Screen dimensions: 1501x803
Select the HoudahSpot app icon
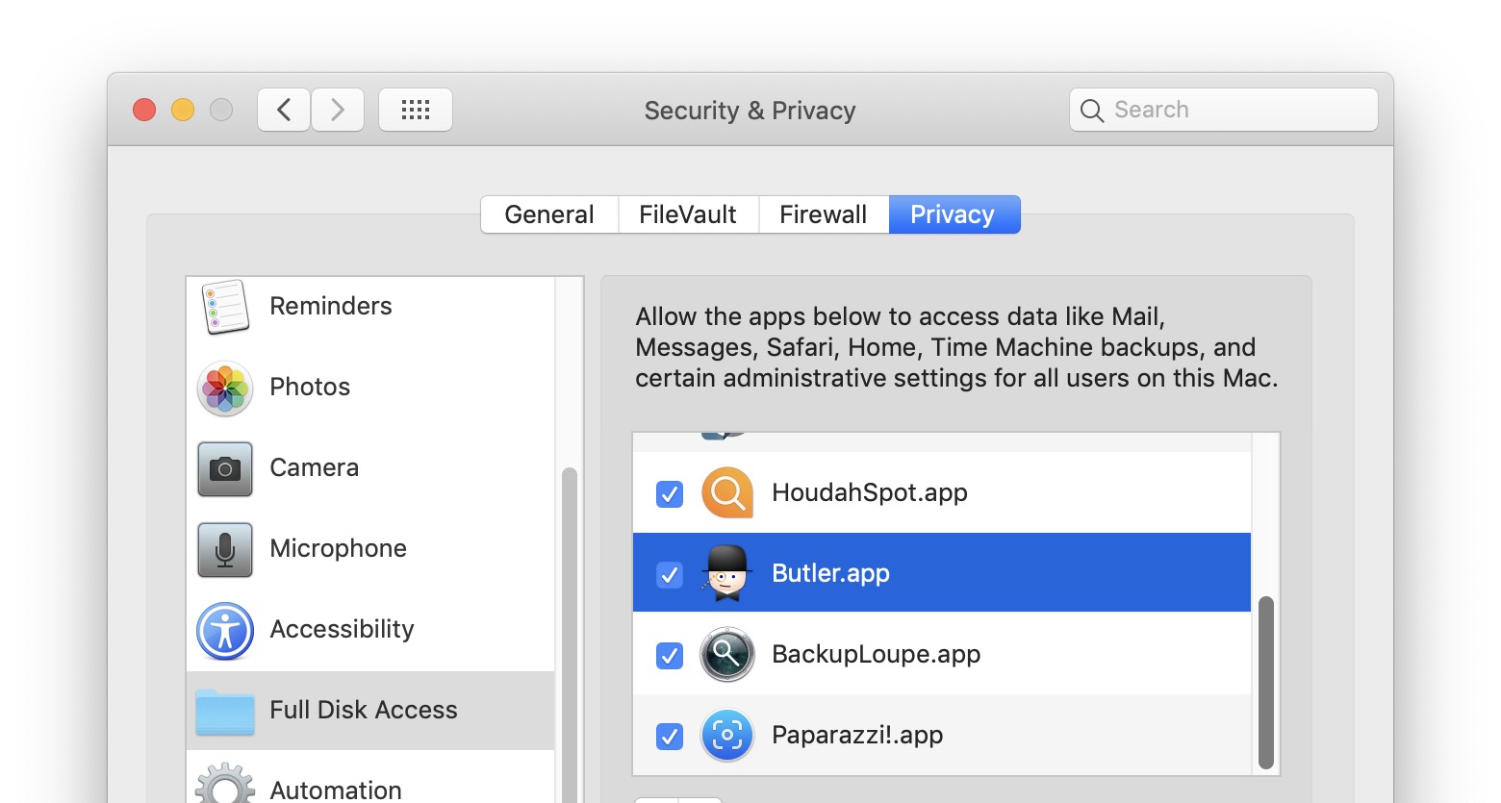(x=727, y=493)
